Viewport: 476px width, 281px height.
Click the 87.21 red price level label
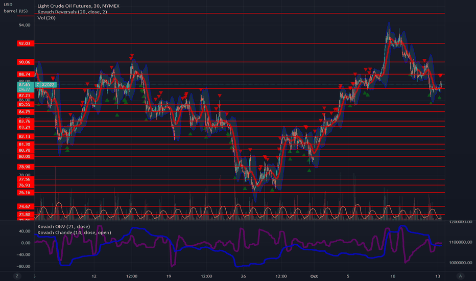click(x=26, y=96)
